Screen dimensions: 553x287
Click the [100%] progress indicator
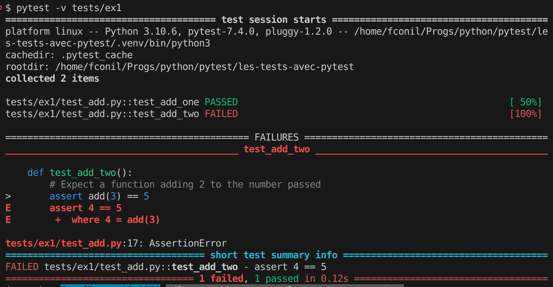point(525,114)
